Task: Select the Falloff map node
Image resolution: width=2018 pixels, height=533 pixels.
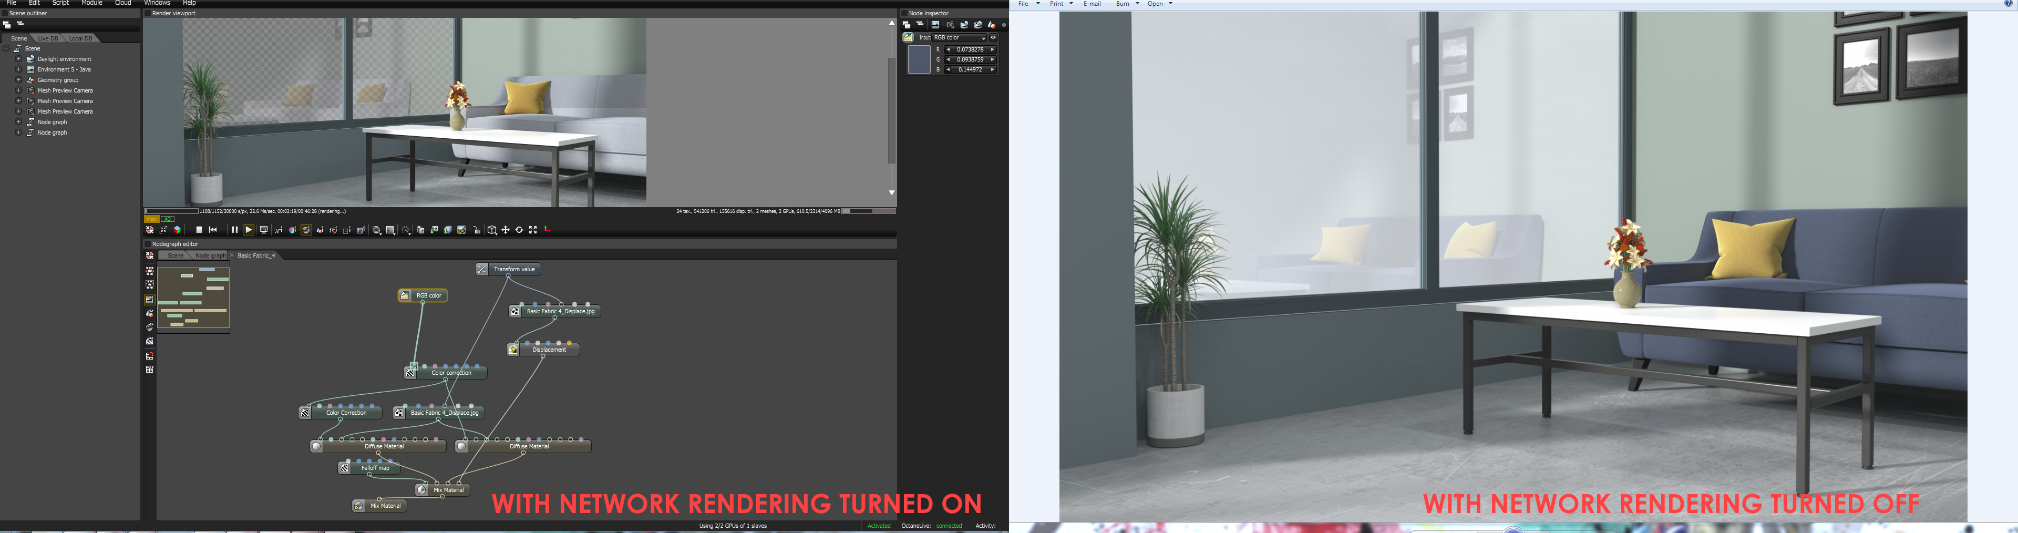Action: (x=369, y=468)
